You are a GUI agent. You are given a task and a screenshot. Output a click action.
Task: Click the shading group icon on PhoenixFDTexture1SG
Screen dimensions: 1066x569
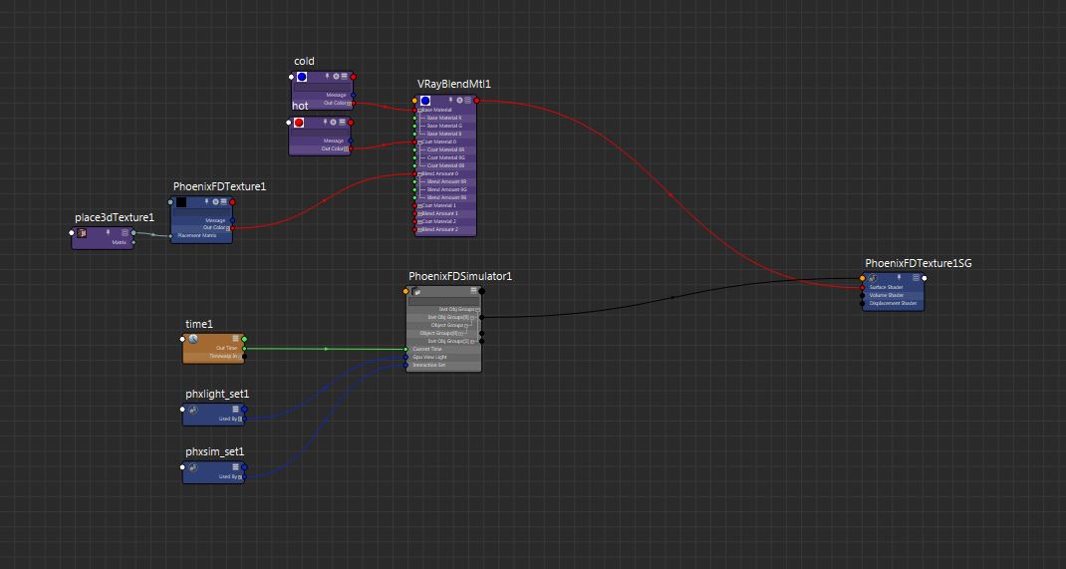pyautogui.click(x=873, y=278)
